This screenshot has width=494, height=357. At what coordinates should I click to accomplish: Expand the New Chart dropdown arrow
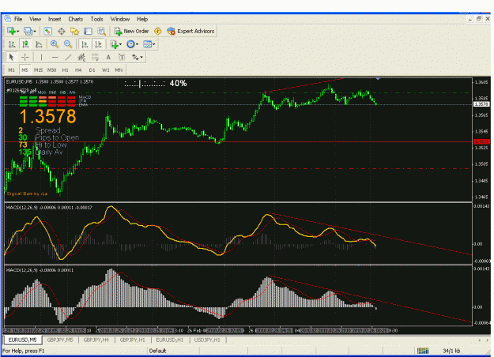[x=17, y=32]
